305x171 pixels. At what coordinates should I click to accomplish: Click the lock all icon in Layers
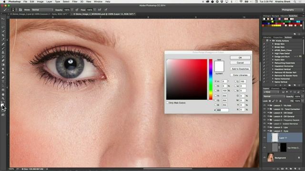click(280, 101)
